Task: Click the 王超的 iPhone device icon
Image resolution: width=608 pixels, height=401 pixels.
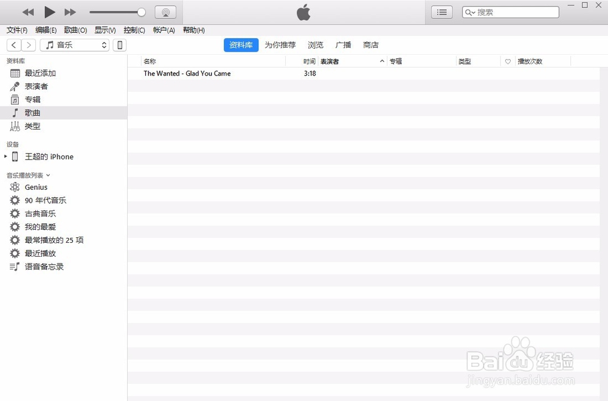Action: click(x=14, y=156)
